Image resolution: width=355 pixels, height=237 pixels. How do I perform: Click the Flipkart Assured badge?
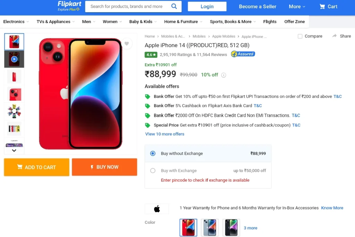point(243,54)
